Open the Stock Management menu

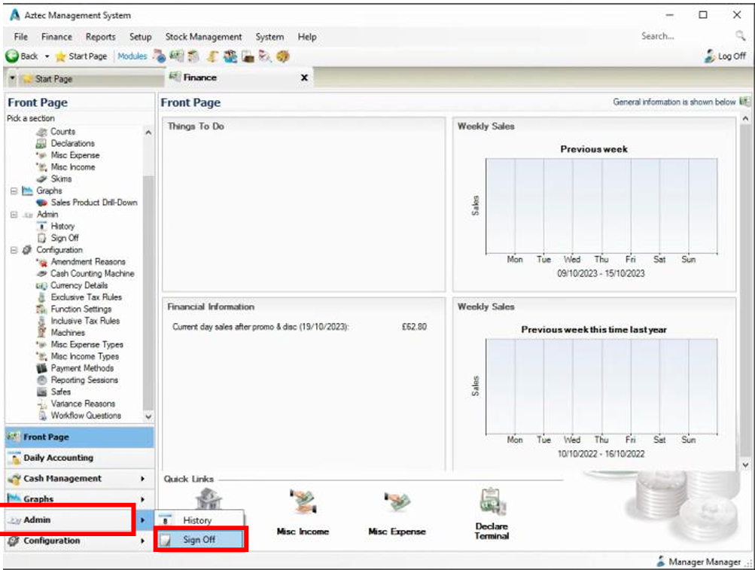pos(203,37)
